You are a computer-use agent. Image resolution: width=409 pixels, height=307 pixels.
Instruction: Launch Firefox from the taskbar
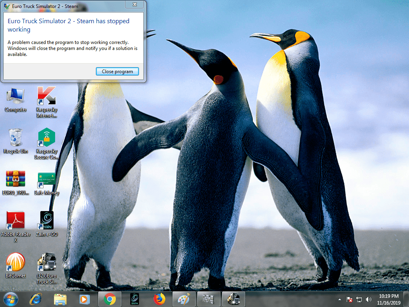159,299
